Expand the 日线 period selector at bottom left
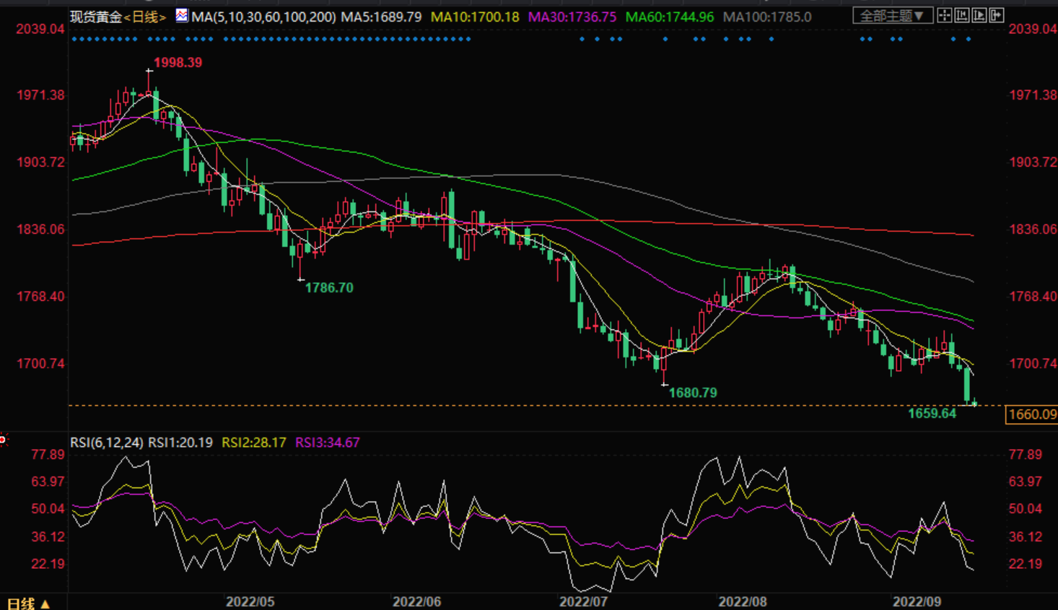1058x610 pixels. coord(27,604)
